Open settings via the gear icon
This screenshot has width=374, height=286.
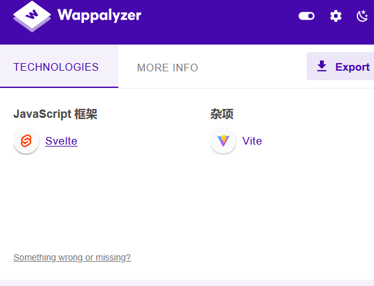(336, 17)
